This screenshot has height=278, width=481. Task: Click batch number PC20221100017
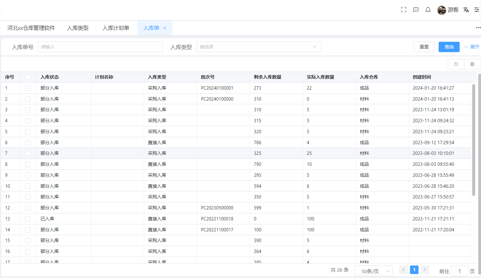217,230
